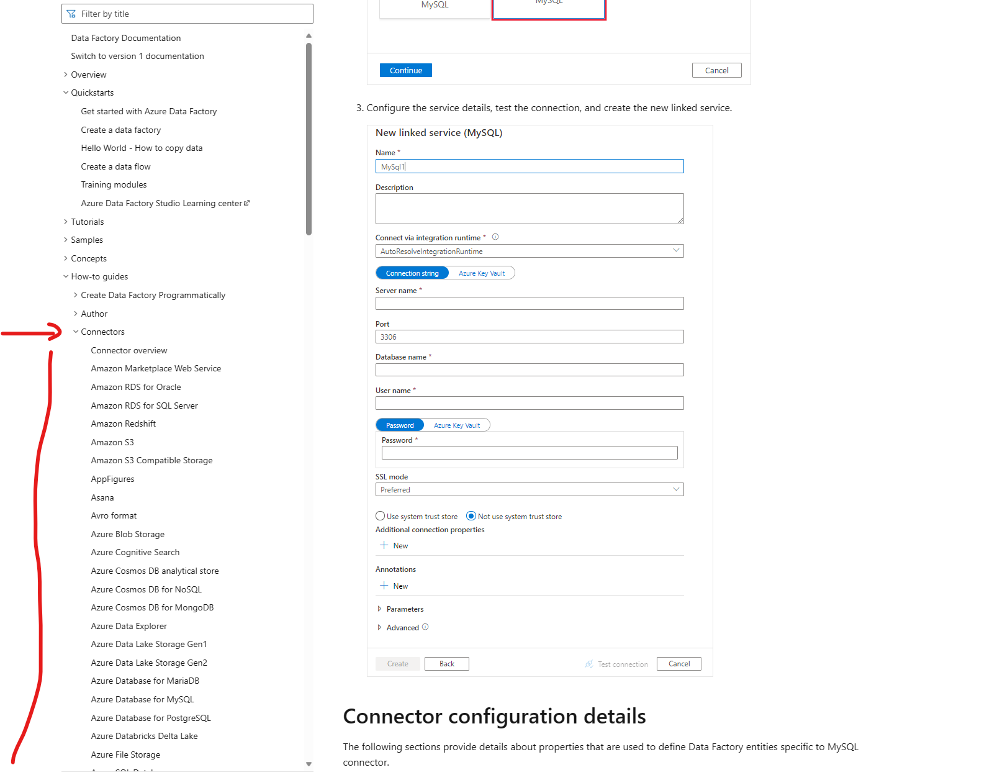Image resolution: width=1005 pixels, height=775 pixels.
Task: Open Azure Database for MySQL
Action: (142, 699)
